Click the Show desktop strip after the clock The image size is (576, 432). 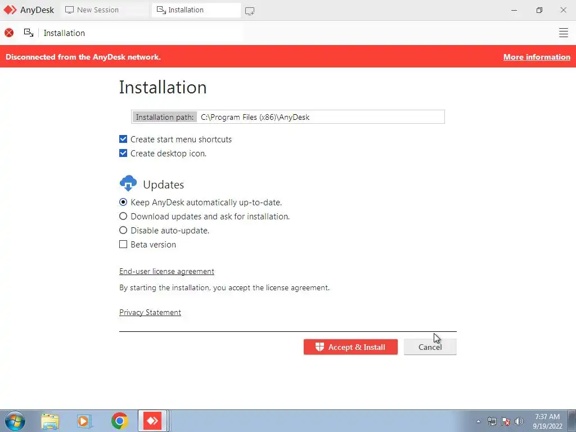pyautogui.click(x=572, y=421)
